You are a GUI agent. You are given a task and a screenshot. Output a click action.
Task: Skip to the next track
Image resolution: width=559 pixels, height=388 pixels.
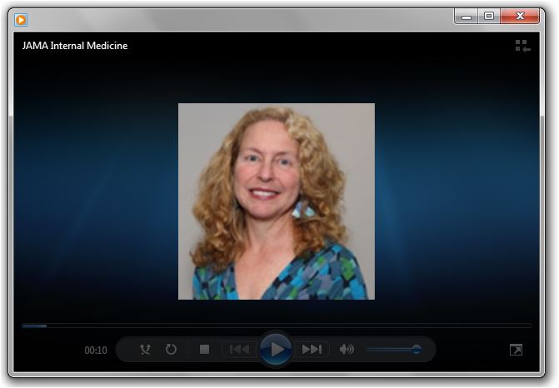[312, 350]
